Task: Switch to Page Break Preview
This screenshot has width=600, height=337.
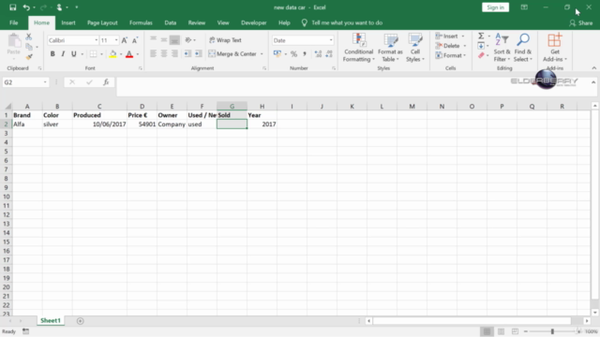Action: click(x=515, y=331)
